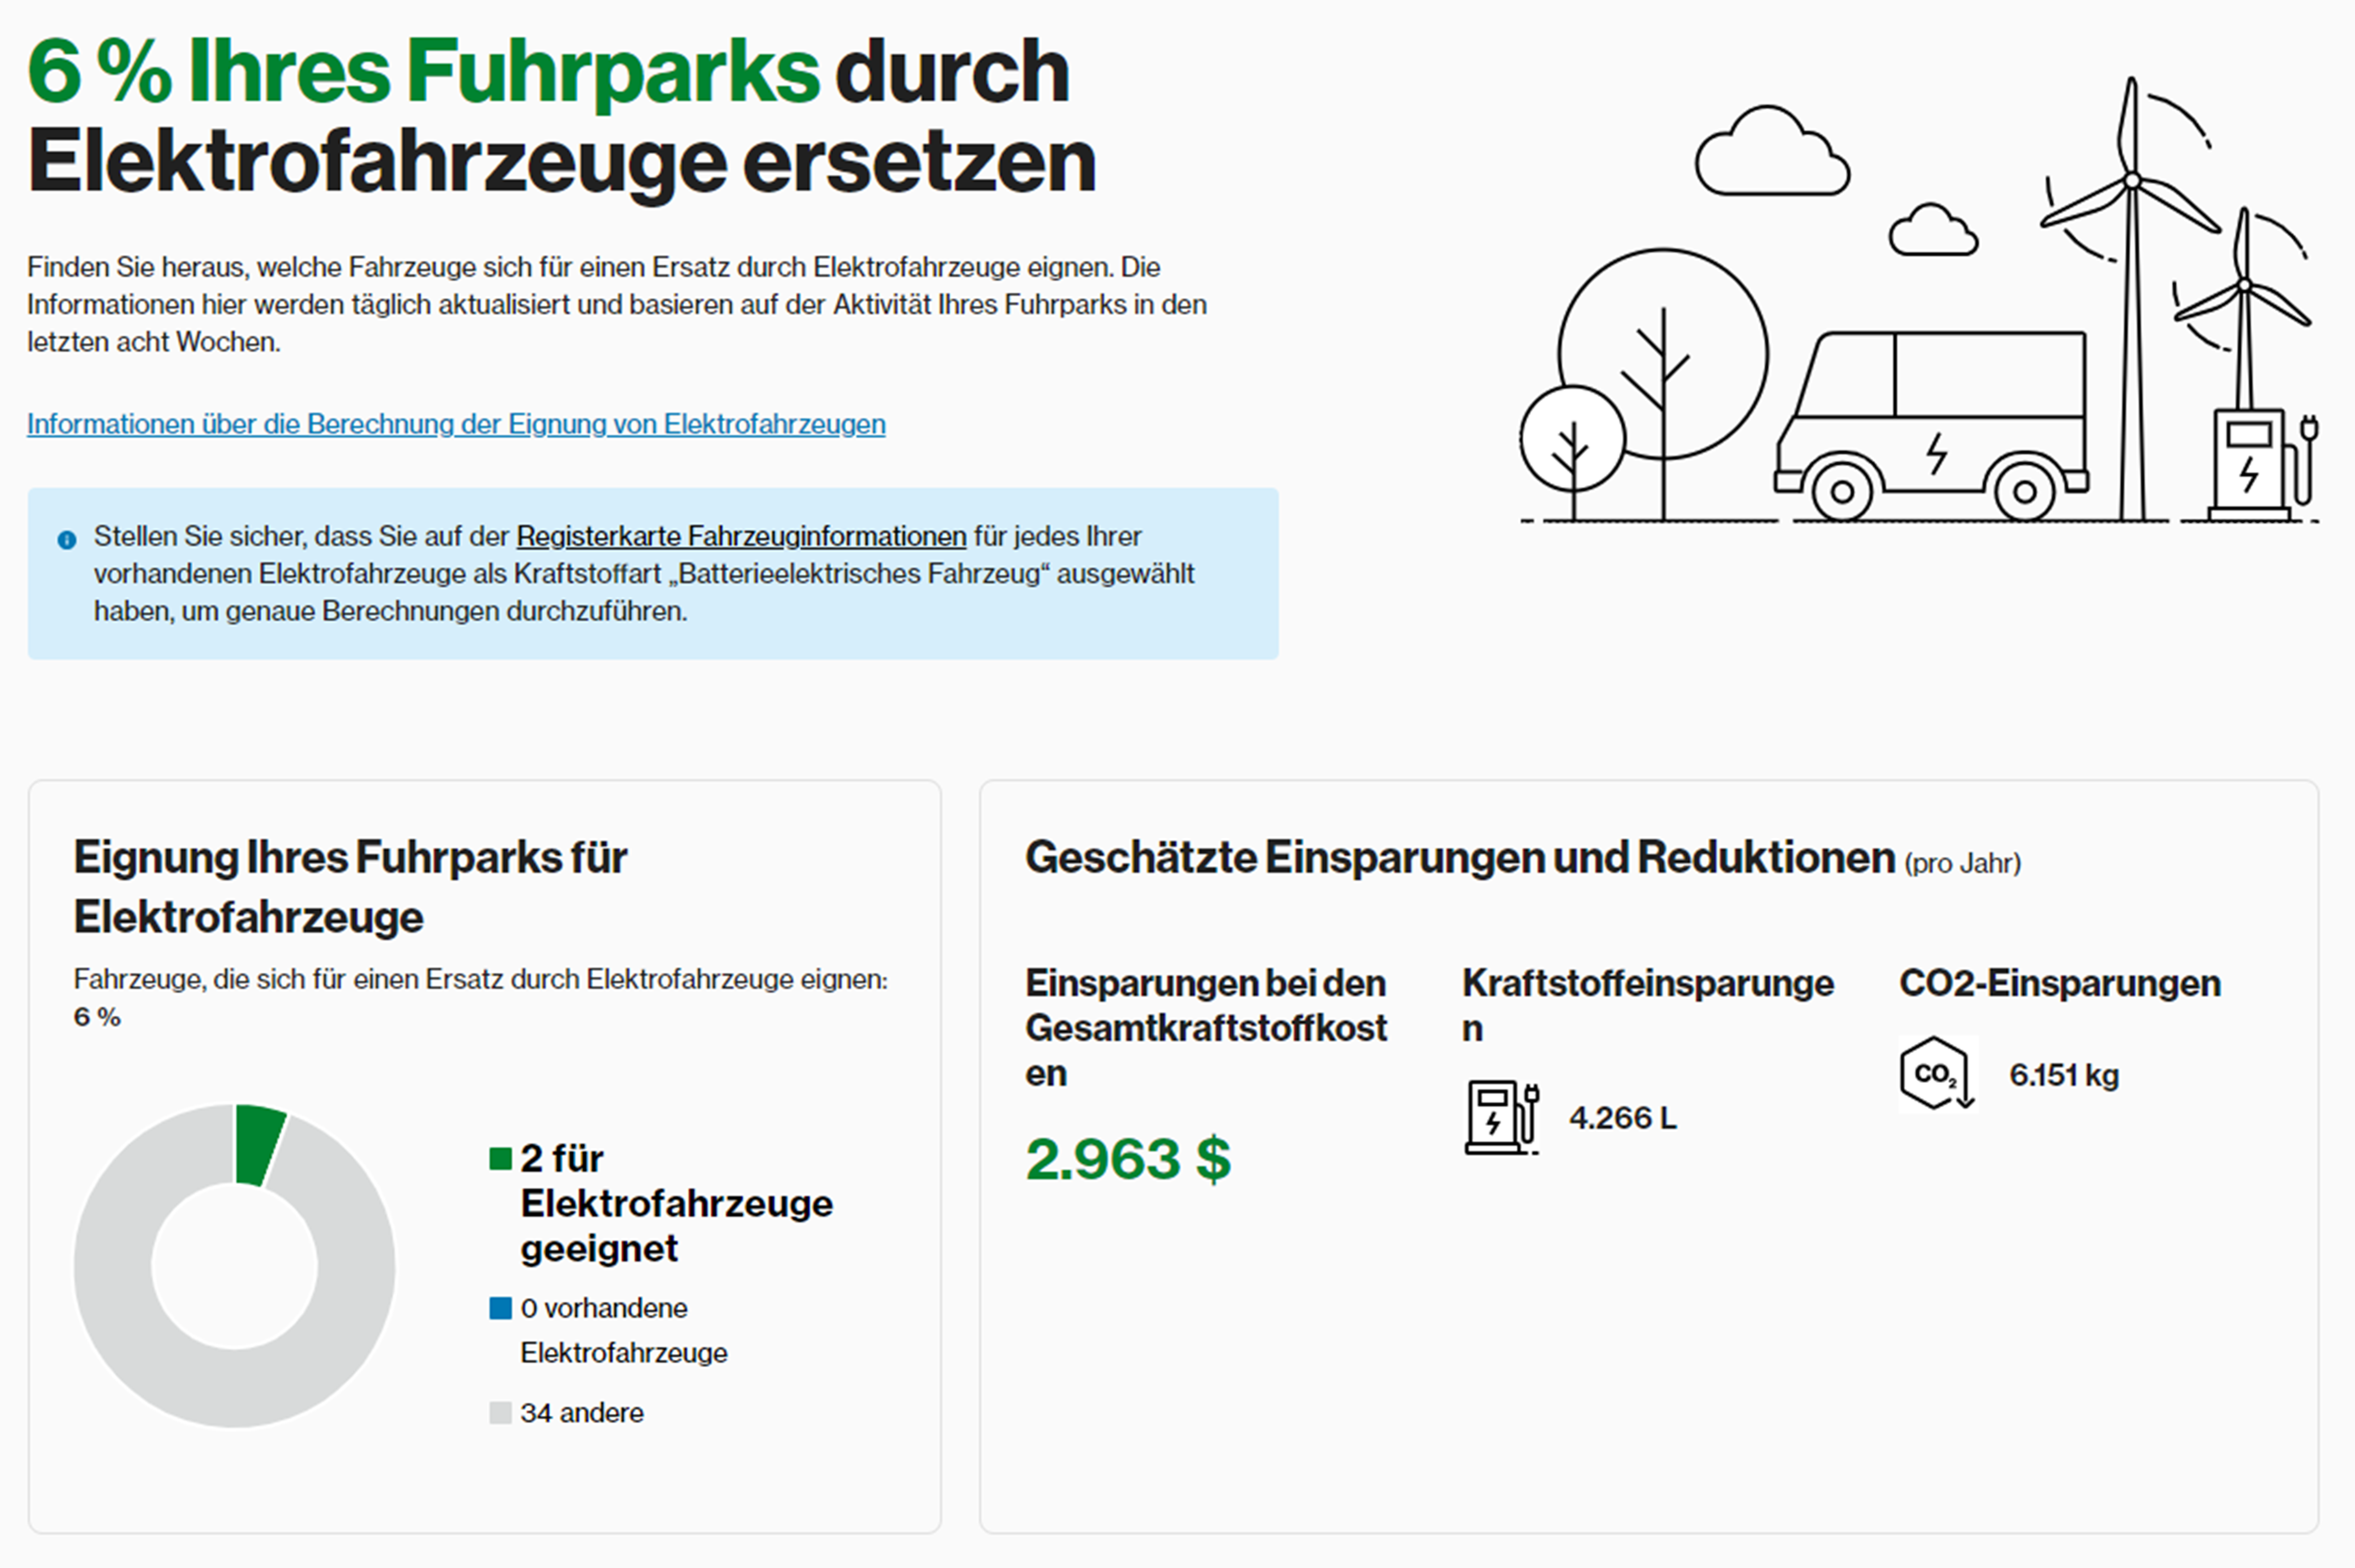Viewport: 2355px width, 1568px height.
Task: Click the blue legend swatch for existing EVs
Action: pos(500,1308)
